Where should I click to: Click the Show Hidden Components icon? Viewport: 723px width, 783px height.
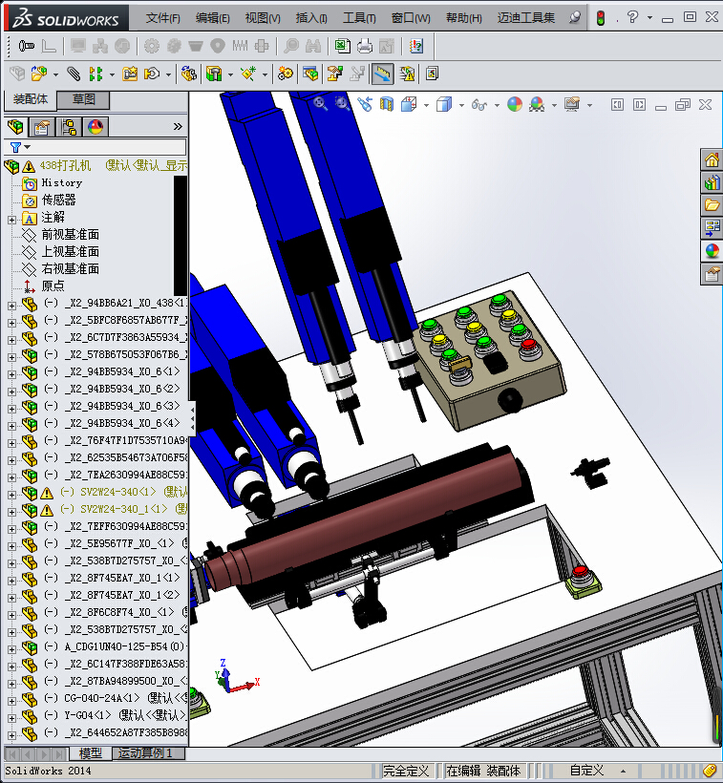click(189, 74)
